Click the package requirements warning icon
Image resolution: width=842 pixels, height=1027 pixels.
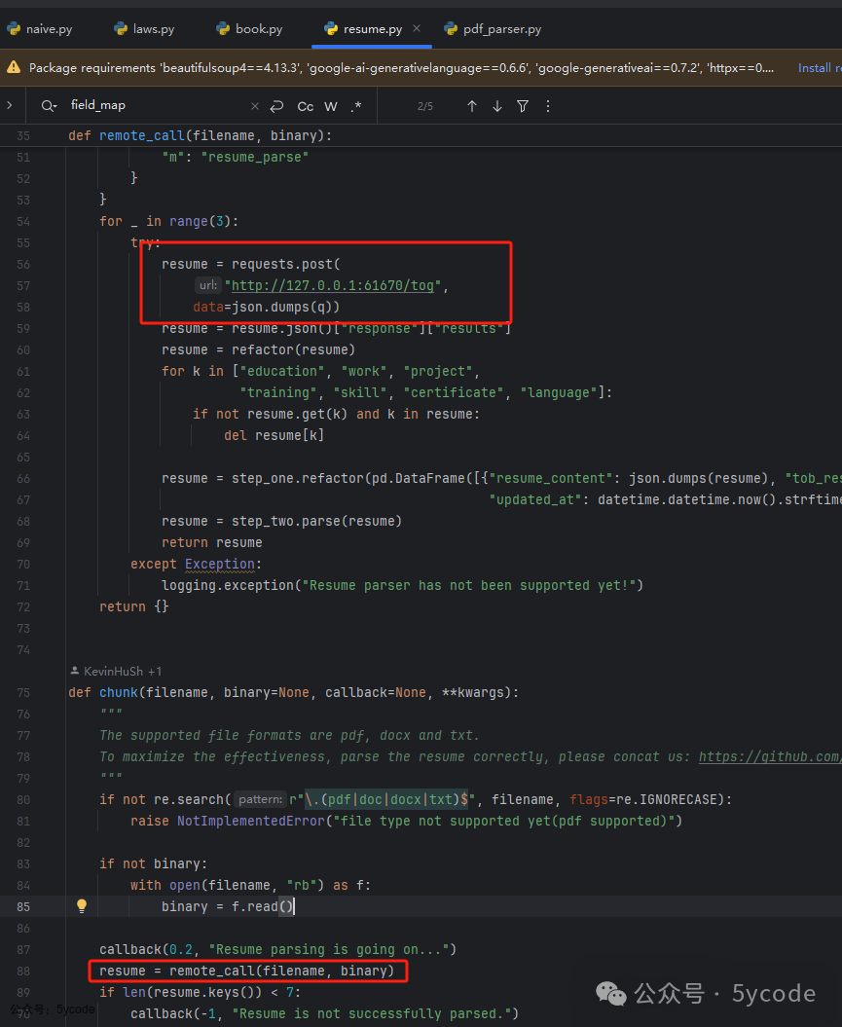(13, 67)
